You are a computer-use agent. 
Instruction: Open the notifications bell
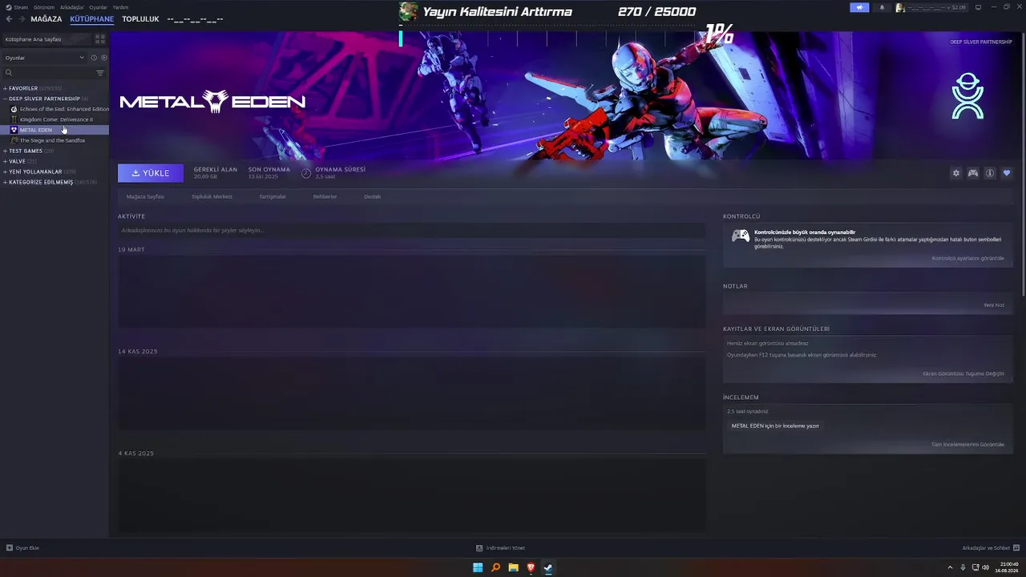tap(882, 7)
